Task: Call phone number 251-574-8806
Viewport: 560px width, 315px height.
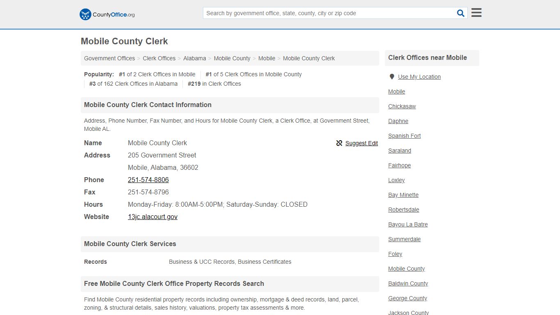Action: click(x=148, y=180)
